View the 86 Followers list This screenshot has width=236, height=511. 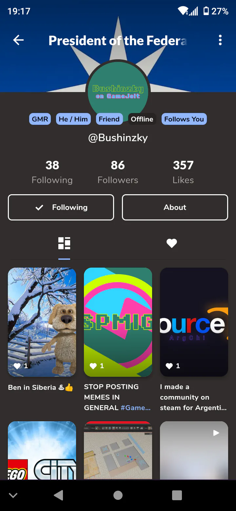118,172
